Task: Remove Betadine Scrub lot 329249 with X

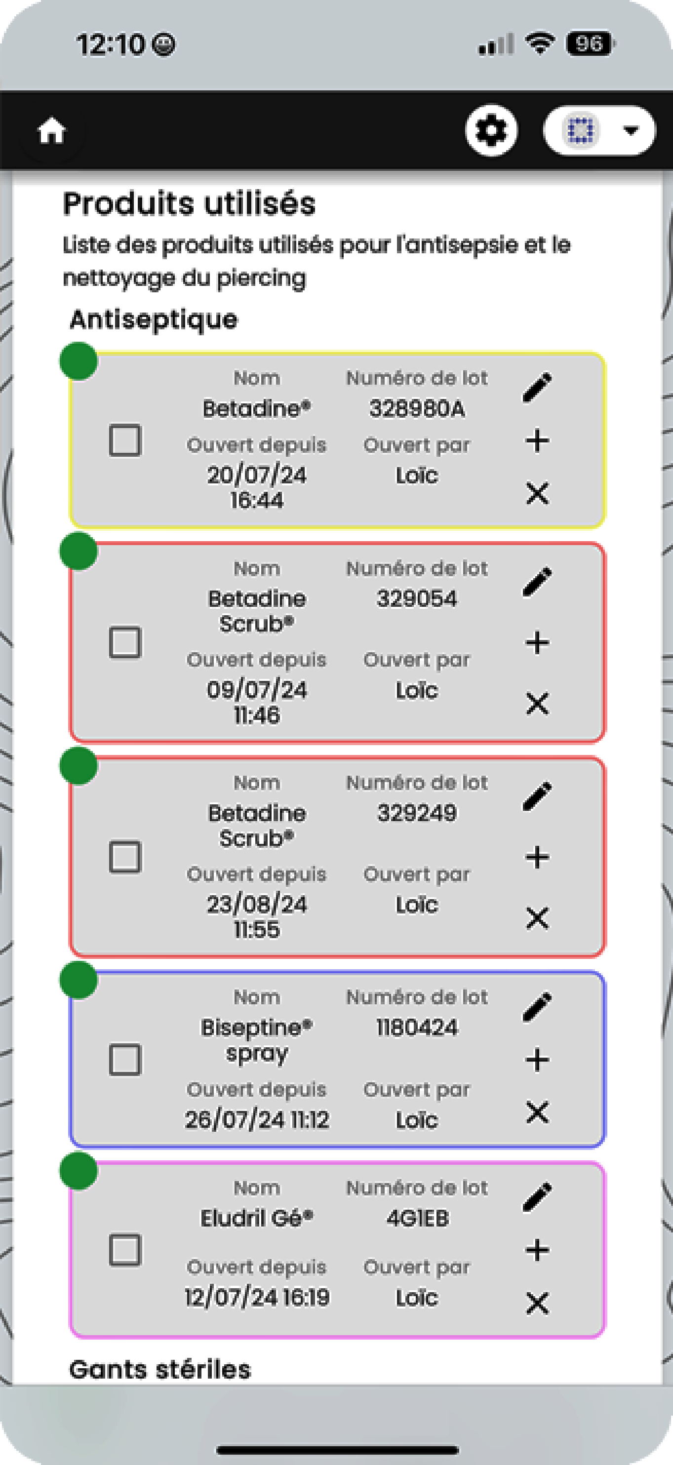Action: click(537, 917)
